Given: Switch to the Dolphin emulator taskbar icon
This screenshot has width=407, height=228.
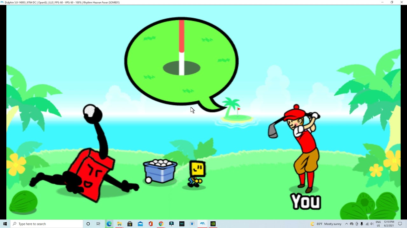Looking at the screenshot, I should tap(203, 224).
